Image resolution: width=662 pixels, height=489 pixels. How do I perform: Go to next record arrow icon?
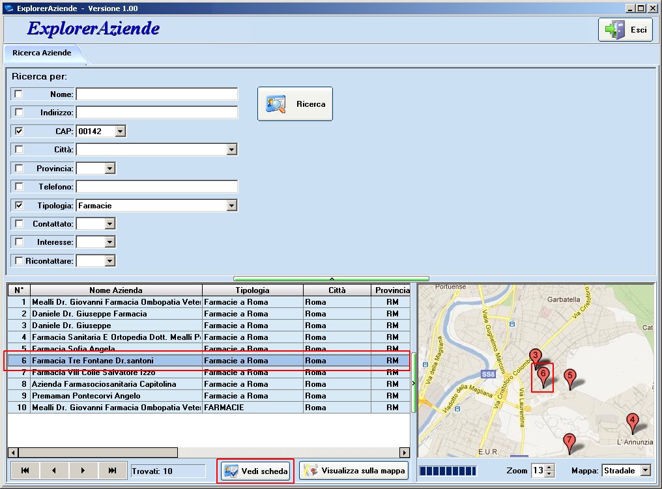83,470
